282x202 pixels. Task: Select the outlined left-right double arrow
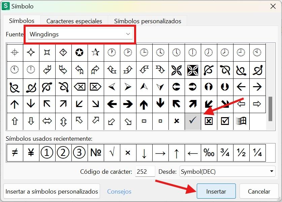47,121
